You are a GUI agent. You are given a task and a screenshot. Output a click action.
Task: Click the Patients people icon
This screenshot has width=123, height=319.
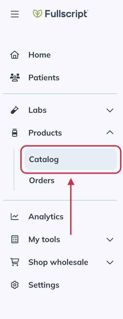tap(15, 77)
